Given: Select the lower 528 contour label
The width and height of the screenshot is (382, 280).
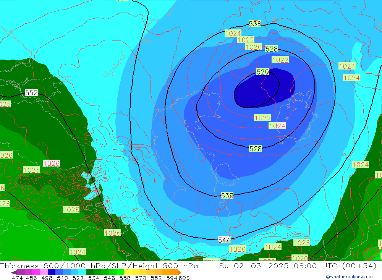Looking at the screenshot, I should click(256, 149).
